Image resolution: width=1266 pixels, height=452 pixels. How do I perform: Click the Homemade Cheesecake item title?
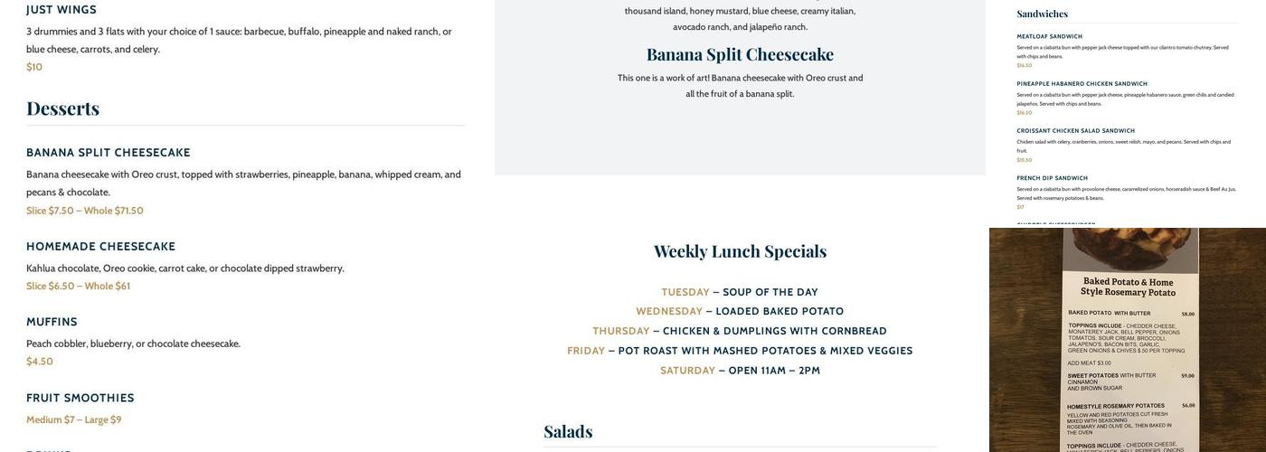pos(100,247)
